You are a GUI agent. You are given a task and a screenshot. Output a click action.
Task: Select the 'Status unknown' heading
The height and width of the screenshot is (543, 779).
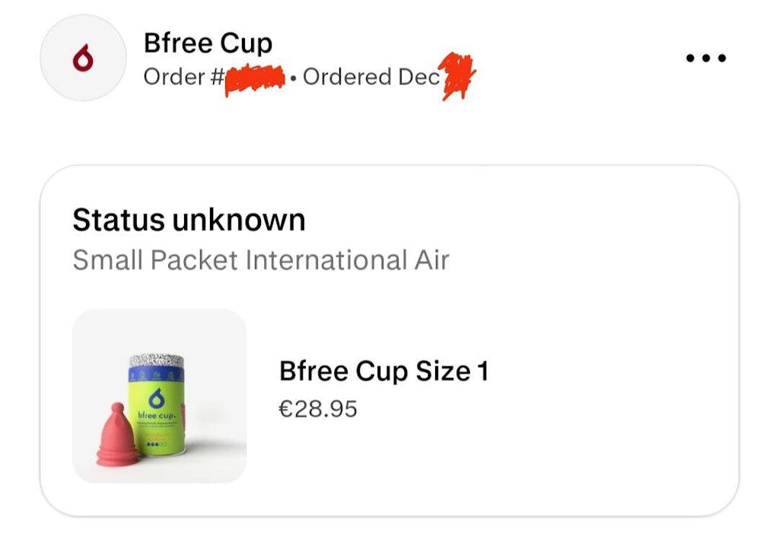click(189, 221)
